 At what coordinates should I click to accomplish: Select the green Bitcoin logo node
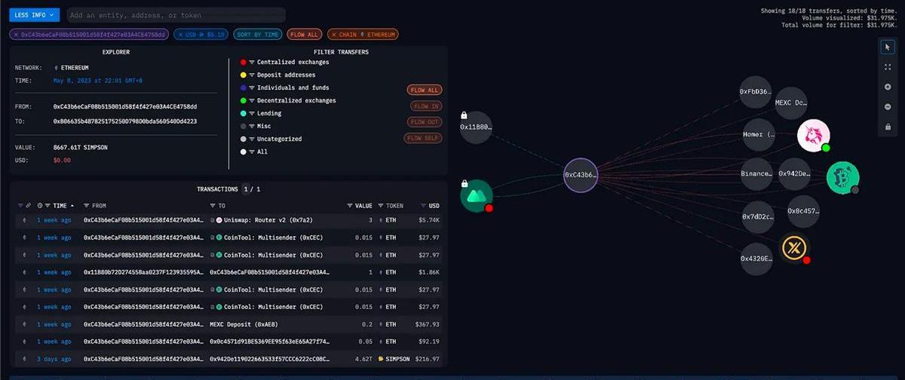(x=842, y=177)
